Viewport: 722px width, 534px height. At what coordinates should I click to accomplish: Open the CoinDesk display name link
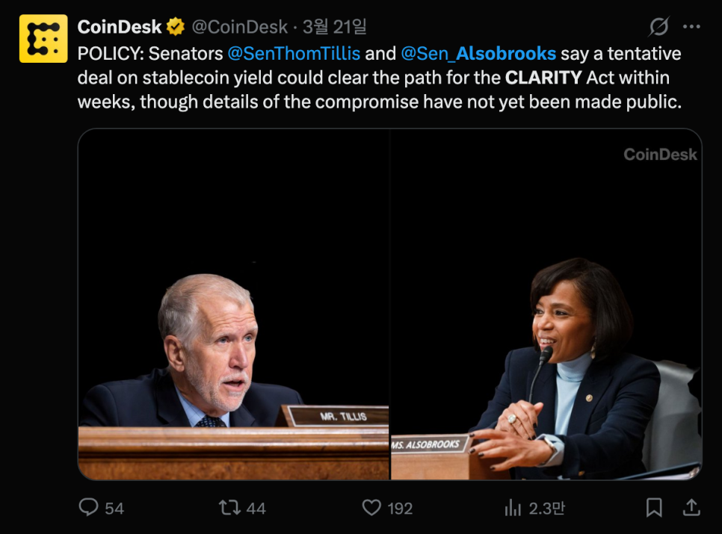120,28
